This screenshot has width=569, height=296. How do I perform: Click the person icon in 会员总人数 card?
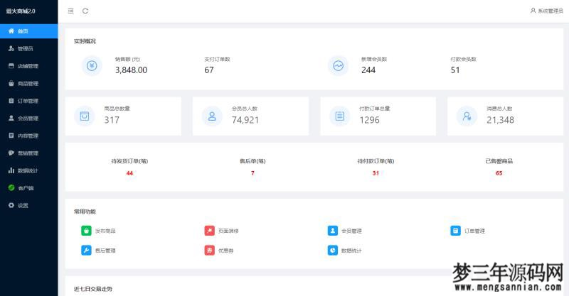[212, 116]
